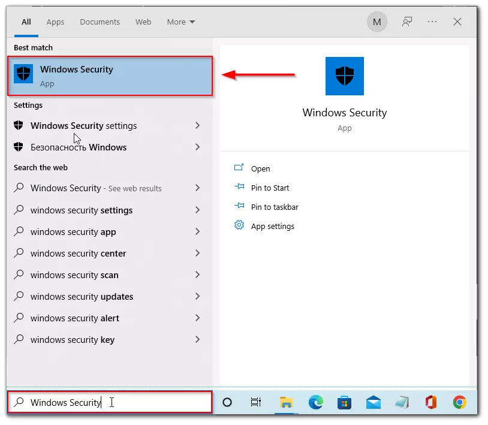Open the three-dot options menu
Viewport: 488px width, 425px height.
tap(432, 22)
